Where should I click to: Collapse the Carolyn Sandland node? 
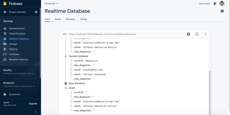click(66, 56)
